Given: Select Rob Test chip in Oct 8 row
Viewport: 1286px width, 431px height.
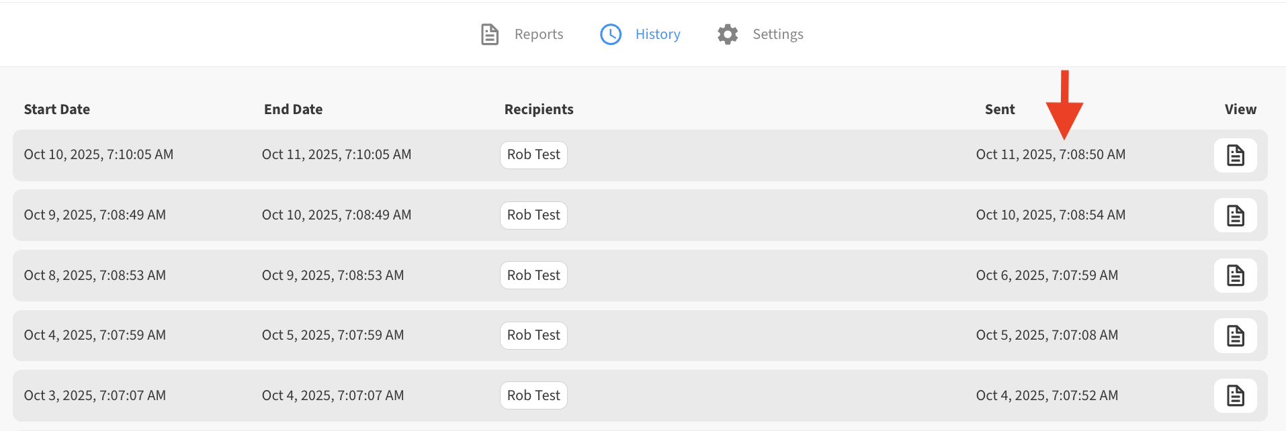Looking at the screenshot, I should tap(533, 275).
